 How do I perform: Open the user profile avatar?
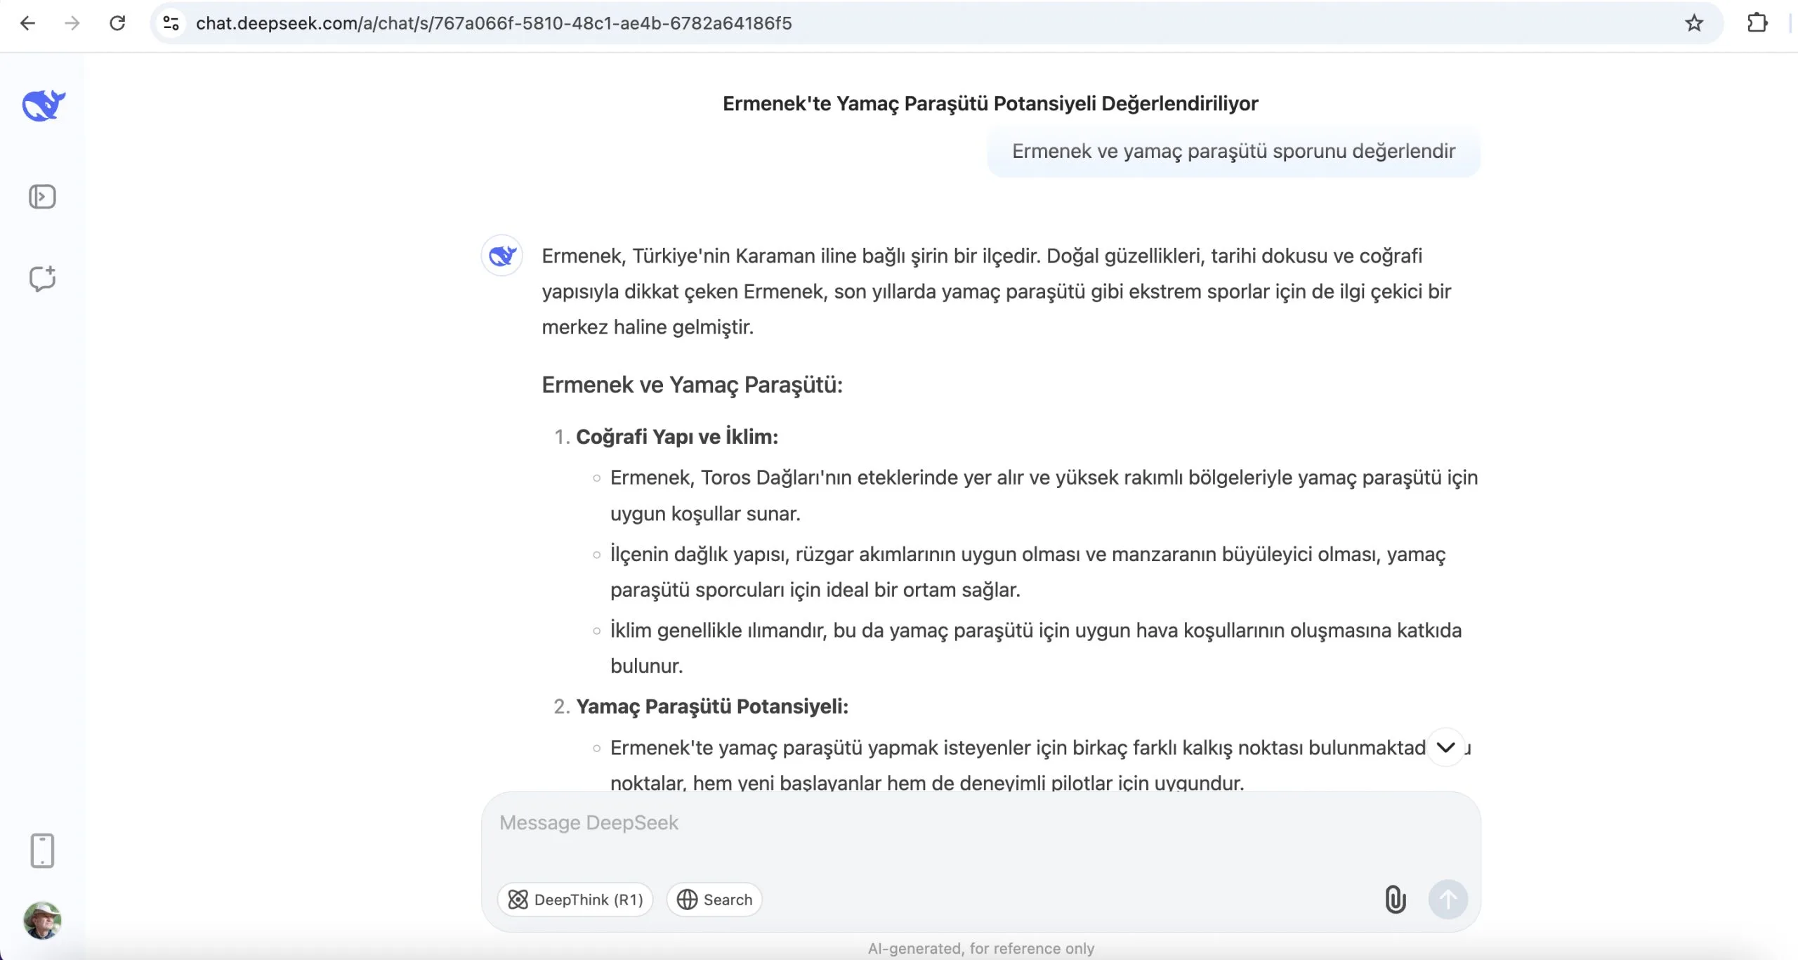click(42, 921)
